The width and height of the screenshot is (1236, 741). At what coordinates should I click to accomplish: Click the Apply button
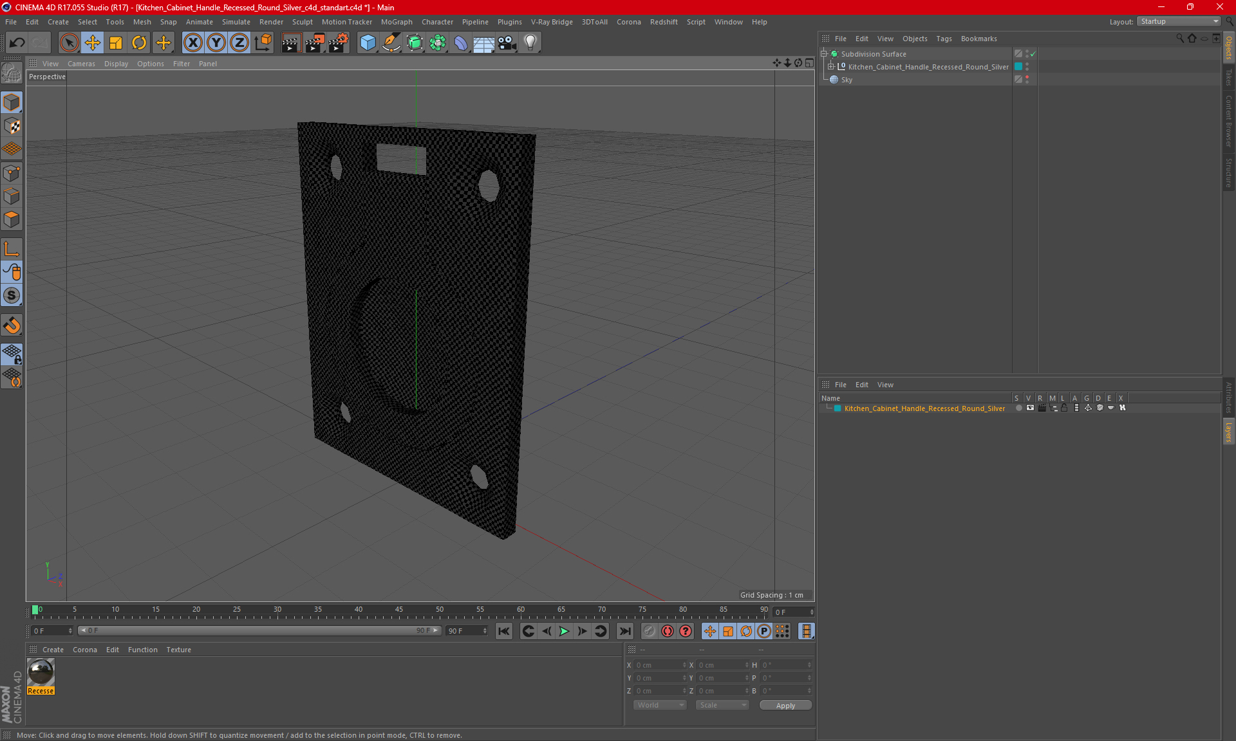click(785, 706)
